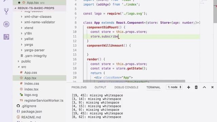217x122 pixels.
Task: Open terminal selector dropdown '1: node'
Action: point(174,87)
